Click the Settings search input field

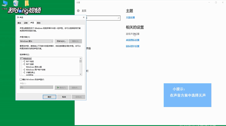(x=103, y=18)
